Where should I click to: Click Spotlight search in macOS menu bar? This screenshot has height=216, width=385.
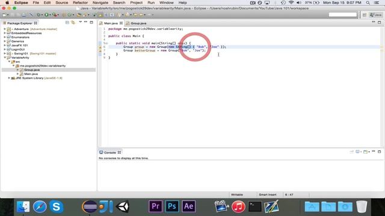click(x=368, y=2)
